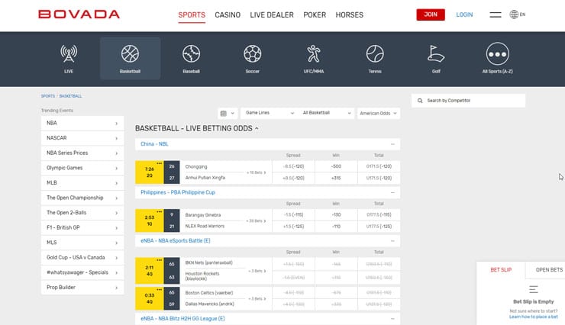Open F1 - British GP trending item
Screen dimensions: 565x325
coord(82,228)
